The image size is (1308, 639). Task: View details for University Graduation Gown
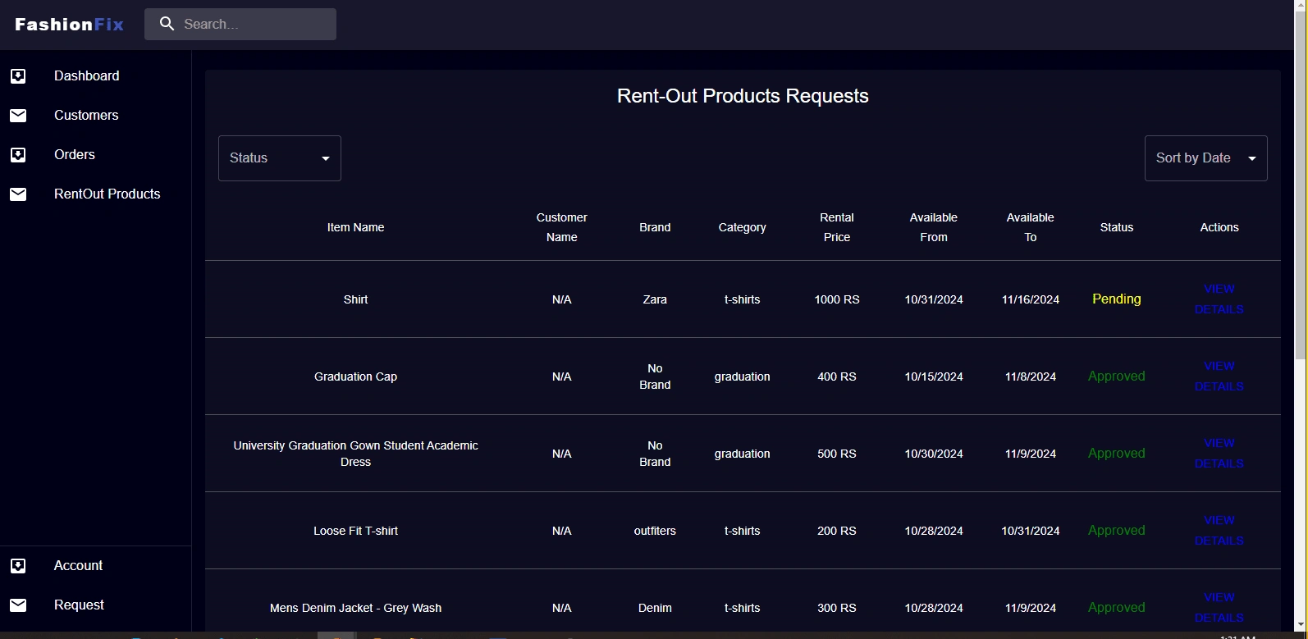(x=1219, y=454)
